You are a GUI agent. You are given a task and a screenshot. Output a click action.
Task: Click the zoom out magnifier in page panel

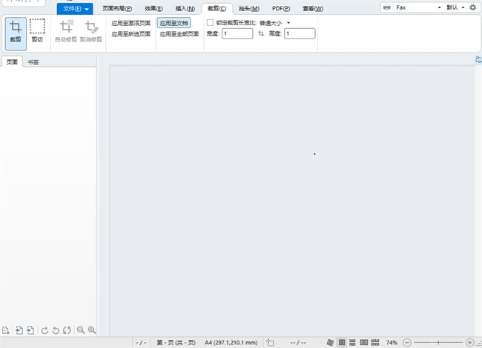point(81,329)
